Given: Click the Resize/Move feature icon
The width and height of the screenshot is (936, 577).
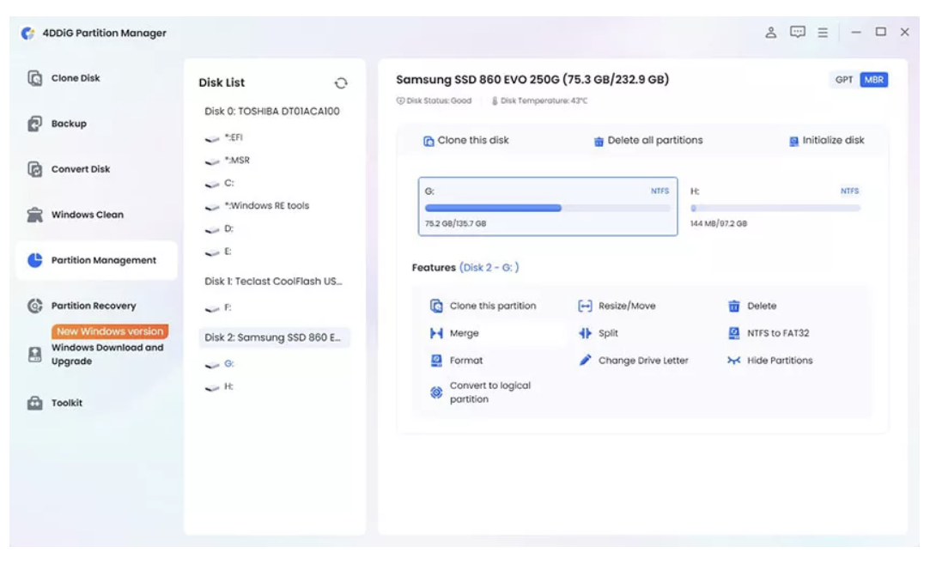Looking at the screenshot, I should point(585,307).
